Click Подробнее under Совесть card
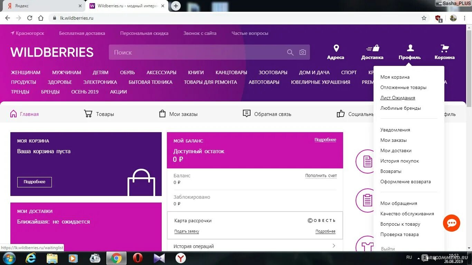This screenshot has width=472, height=265. [325, 231]
